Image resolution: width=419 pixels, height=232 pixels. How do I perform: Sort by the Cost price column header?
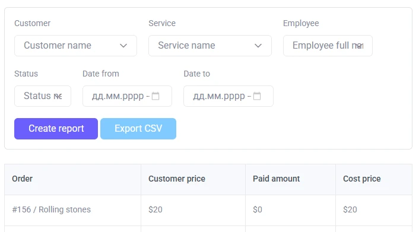click(x=362, y=179)
